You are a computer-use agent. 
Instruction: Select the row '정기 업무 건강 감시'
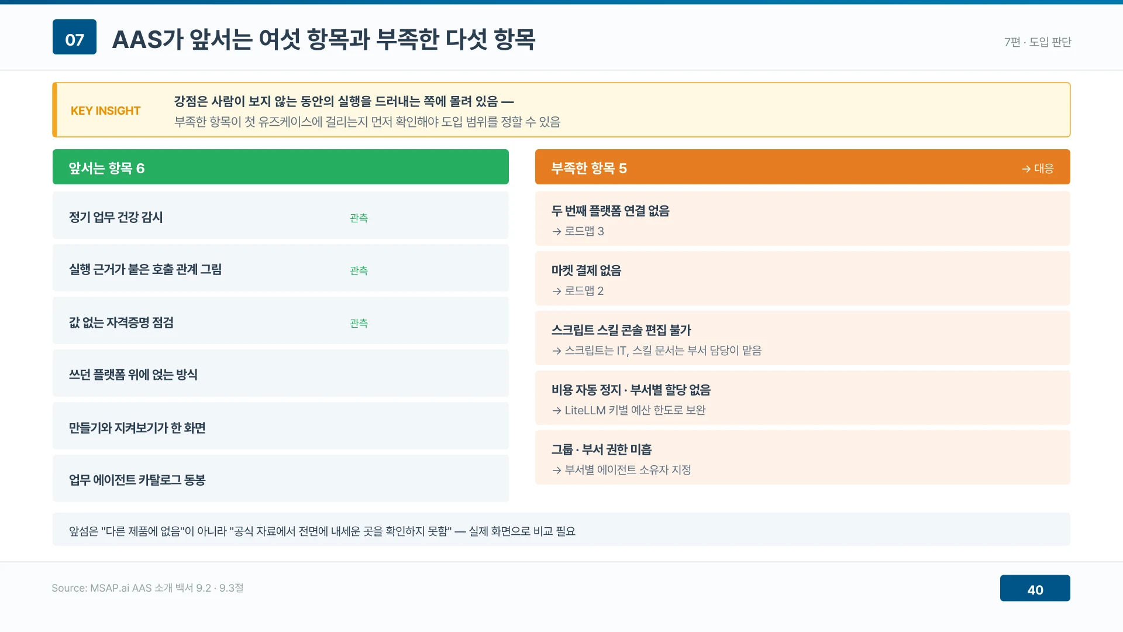281,215
